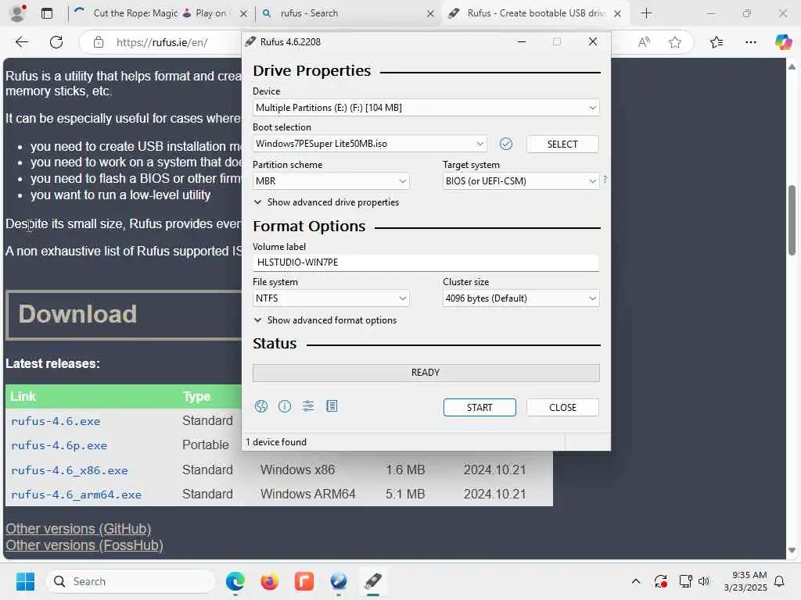Image resolution: width=801 pixels, height=600 pixels.
Task: Open Target system dropdown
Action: click(521, 181)
